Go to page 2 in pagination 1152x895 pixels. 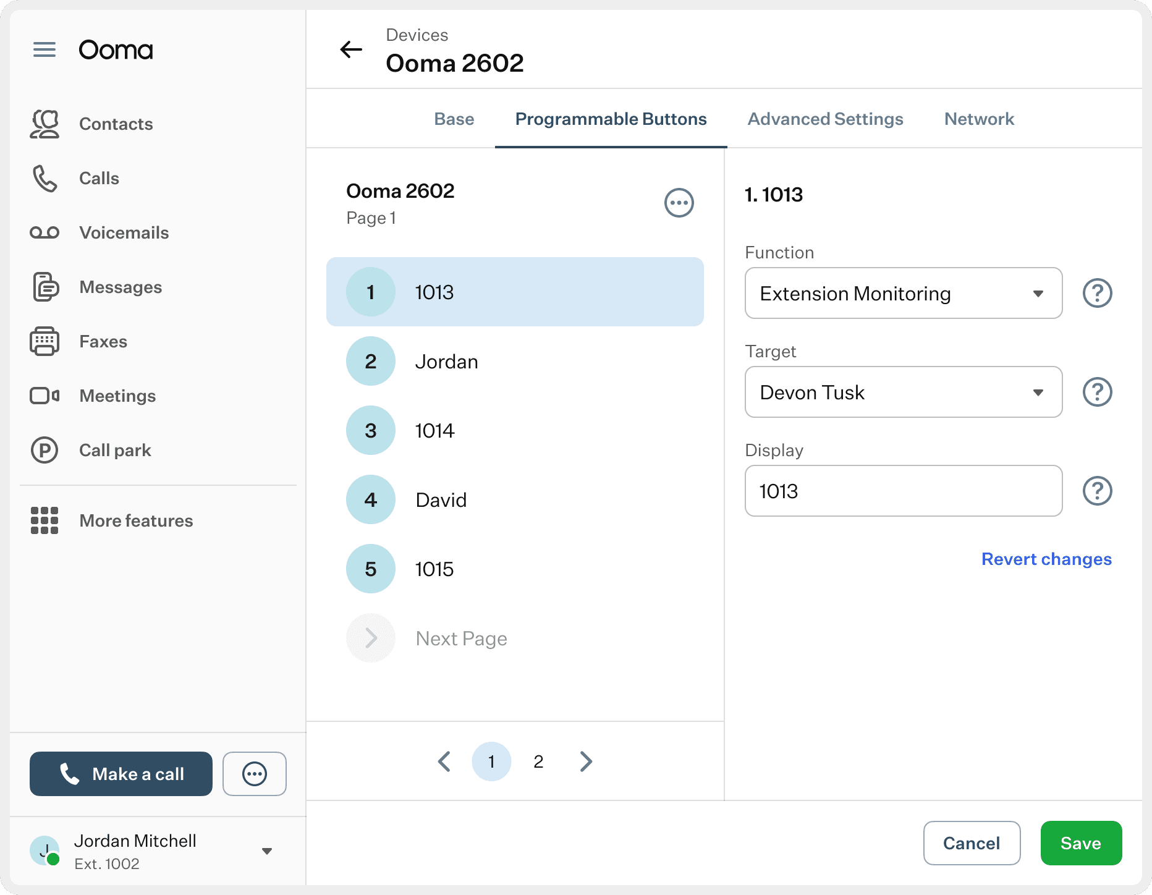tap(538, 761)
